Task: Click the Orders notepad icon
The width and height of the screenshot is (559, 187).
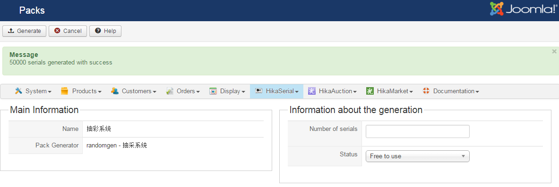Action: click(x=170, y=91)
